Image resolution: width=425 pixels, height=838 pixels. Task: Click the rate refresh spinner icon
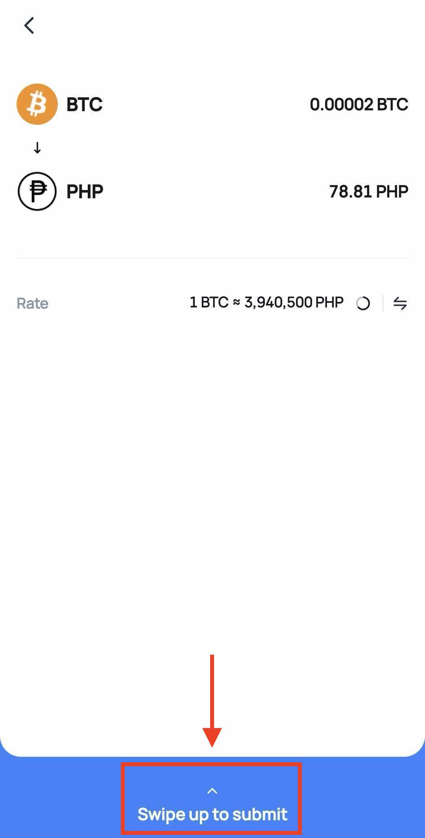pyautogui.click(x=363, y=303)
